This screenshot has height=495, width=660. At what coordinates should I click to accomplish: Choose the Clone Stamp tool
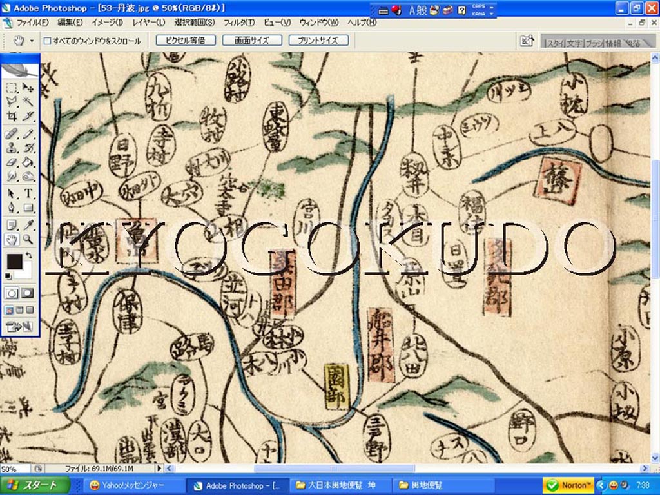pos(12,148)
